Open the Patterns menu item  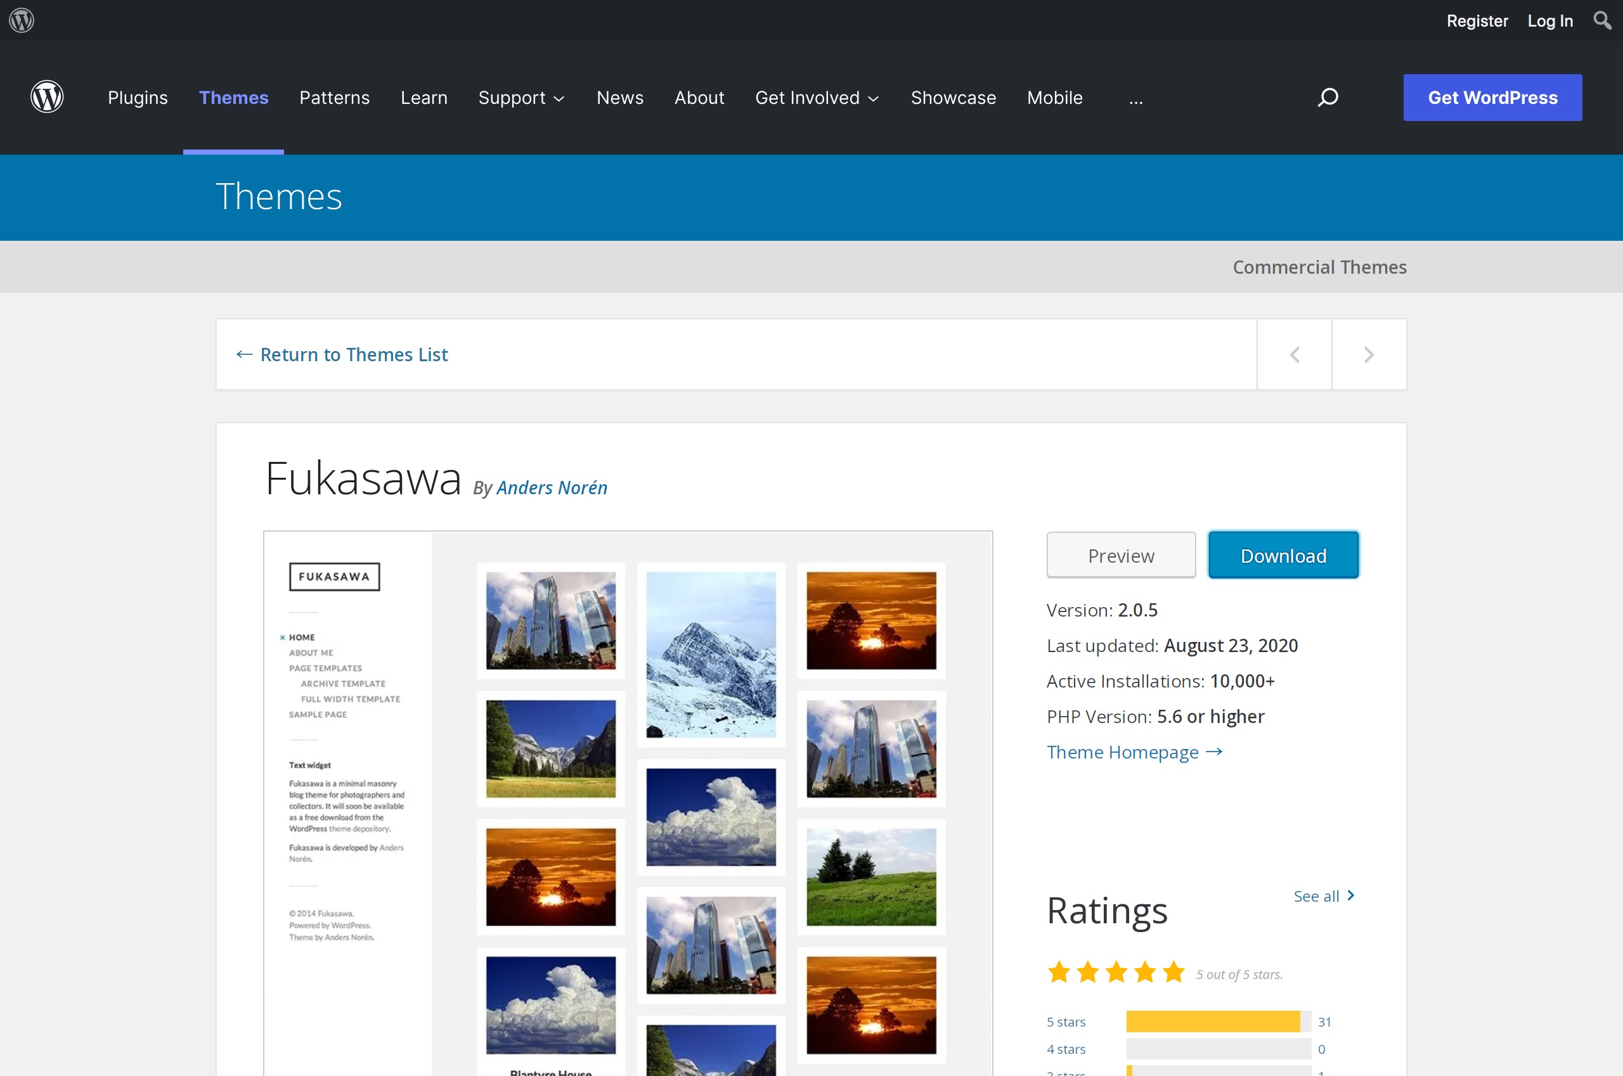[x=334, y=98]
